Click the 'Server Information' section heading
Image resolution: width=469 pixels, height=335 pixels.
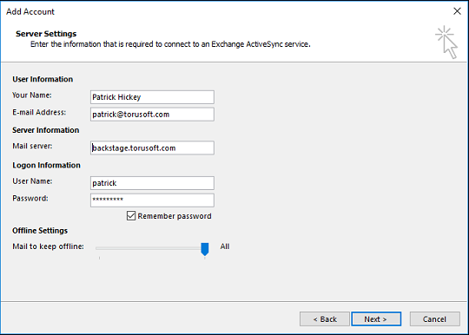click(46, 130)
